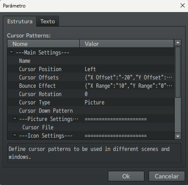Collapse the ---Picture Settings group
The image size is (188, 185).
15,118
